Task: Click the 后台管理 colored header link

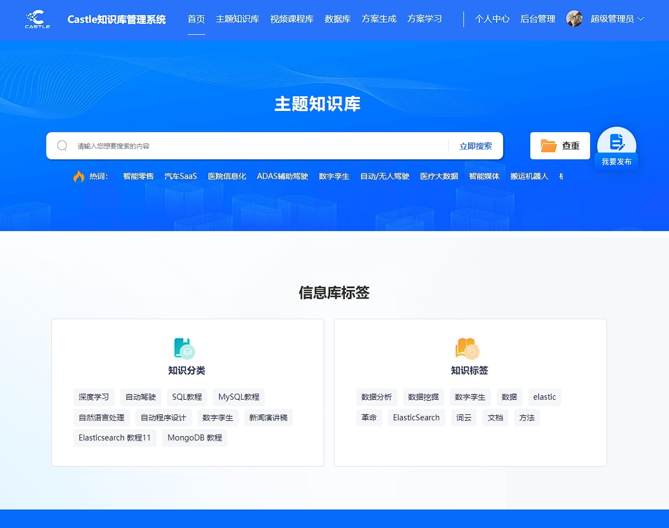Action: pyautogui.click(x=537, y=18)
